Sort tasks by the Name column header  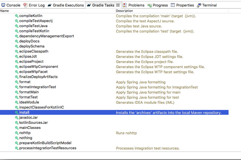coord(5,11)
